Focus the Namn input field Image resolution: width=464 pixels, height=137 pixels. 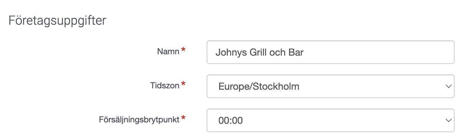tap(330, 52)
